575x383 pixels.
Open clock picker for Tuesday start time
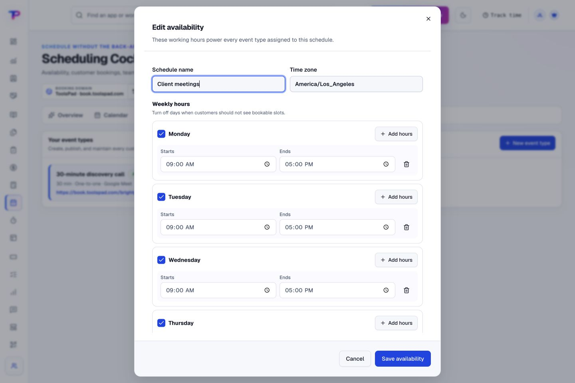click(267, 227)
